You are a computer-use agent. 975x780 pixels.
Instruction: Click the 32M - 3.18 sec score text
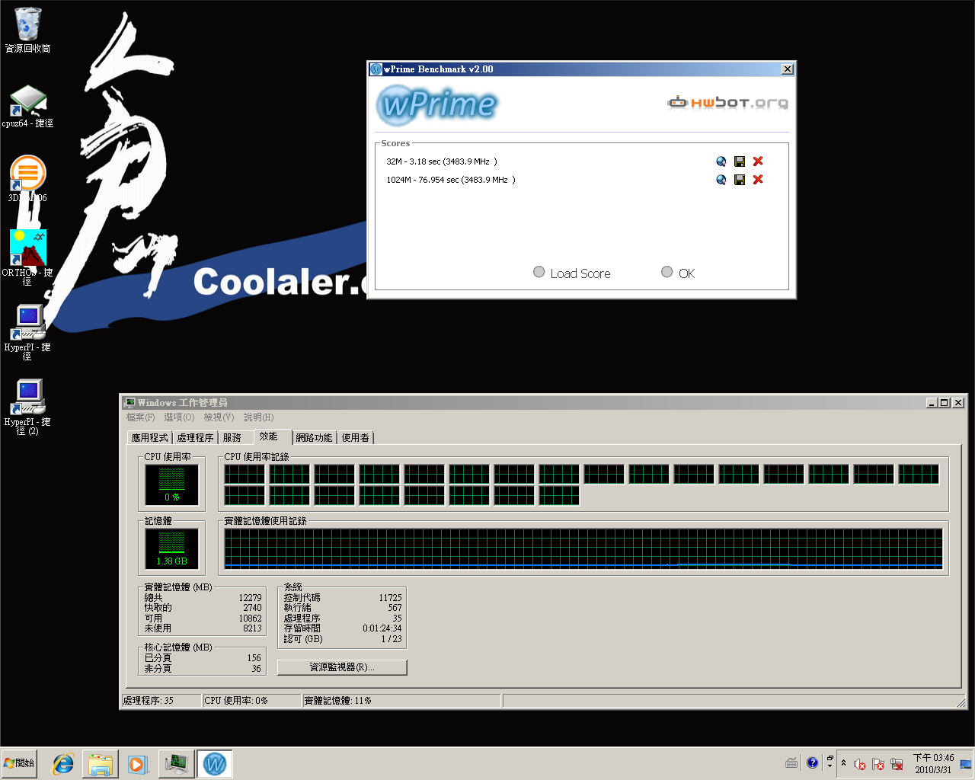pyautogui.click(x=442, y=161)
